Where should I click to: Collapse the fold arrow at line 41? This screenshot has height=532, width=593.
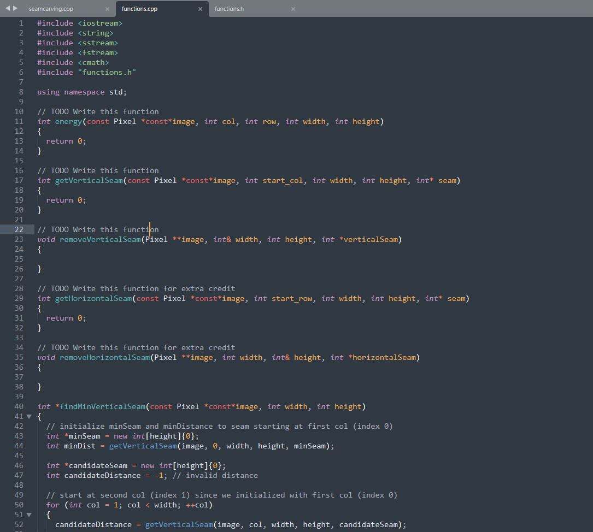click(29, 416)
